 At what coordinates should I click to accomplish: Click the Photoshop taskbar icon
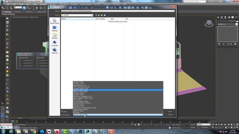pyautogui.click(x=80, y=131)
